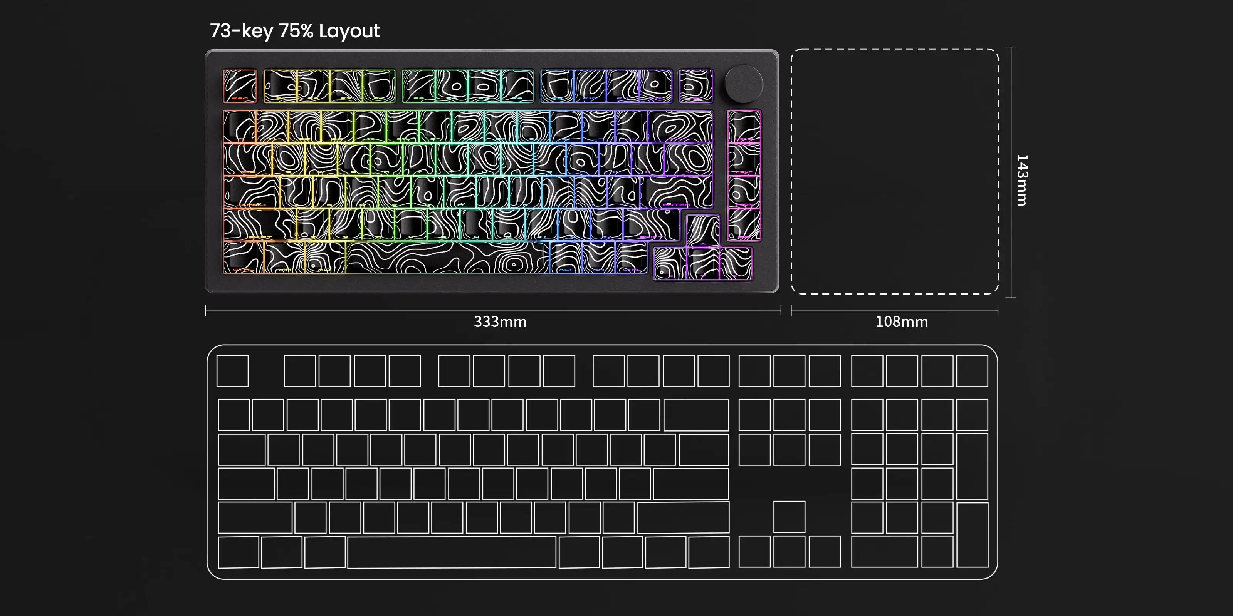The width and height of the screenshot is (1233, 616).
Task: Click the 108mm width label
Action: coord(901,322)
